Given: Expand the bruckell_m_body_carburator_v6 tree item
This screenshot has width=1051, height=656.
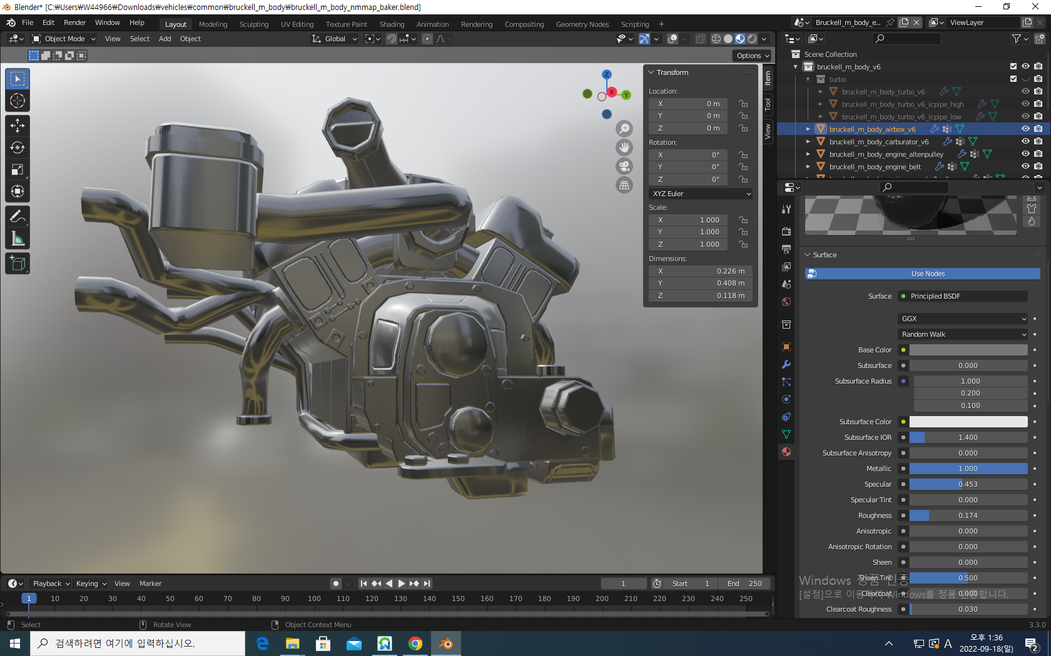Looking at the screenshot, I should pos(808,142).
